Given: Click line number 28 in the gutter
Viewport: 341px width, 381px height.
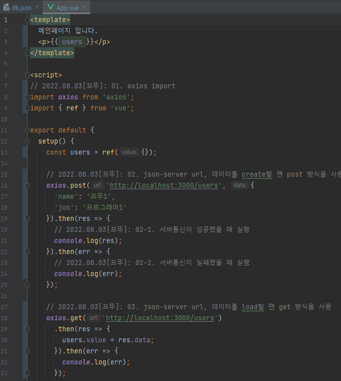Looking at the screenshot, I should (4, 318).
